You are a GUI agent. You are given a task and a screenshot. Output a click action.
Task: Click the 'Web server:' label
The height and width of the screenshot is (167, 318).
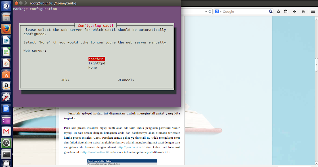point(35,50)
